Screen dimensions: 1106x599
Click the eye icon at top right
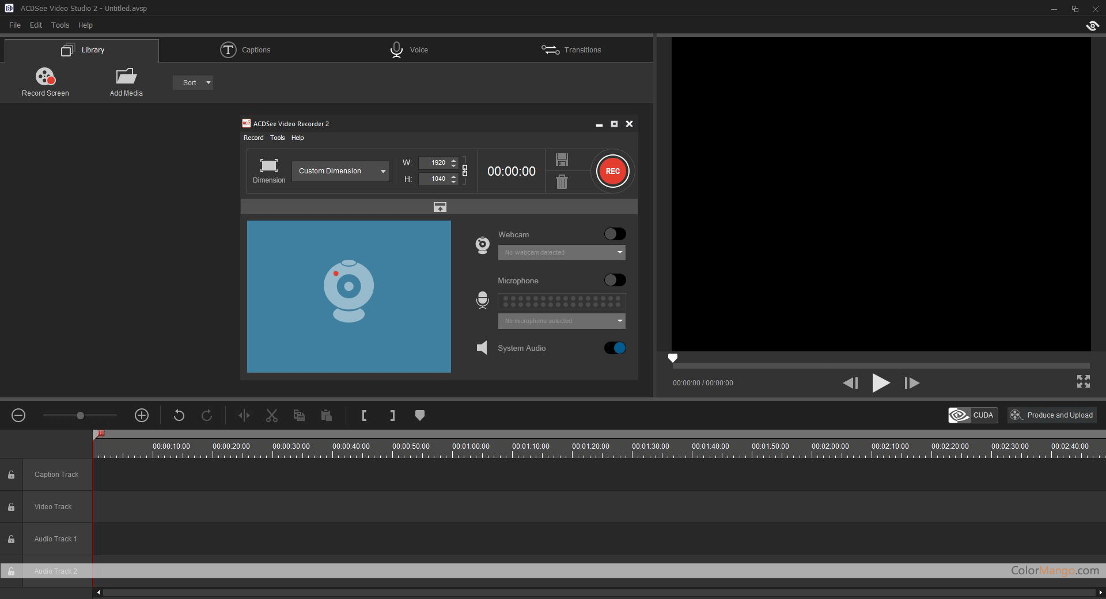[x=1092, y=25]
